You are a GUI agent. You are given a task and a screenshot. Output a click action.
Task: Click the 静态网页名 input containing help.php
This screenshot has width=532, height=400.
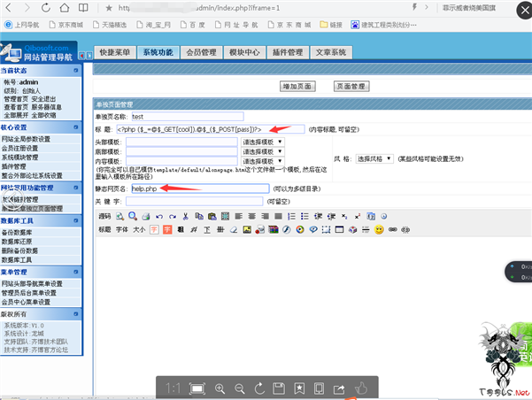[x=198, y=188]
